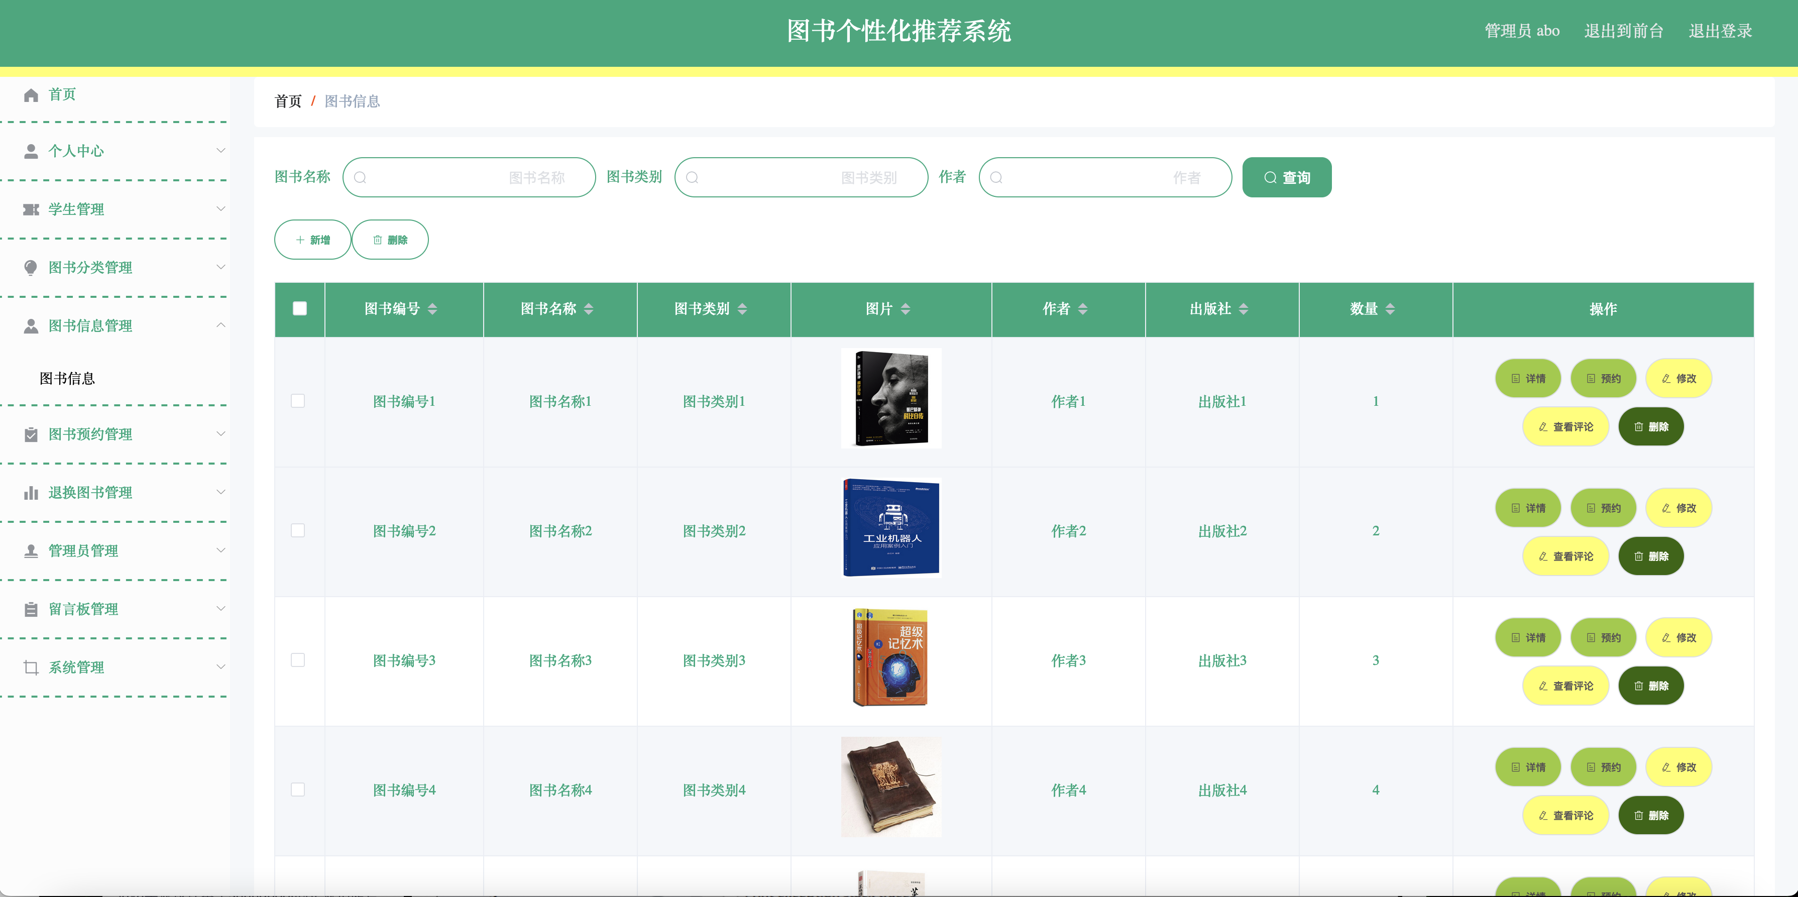Sort by 出版社 column arrows
Screen dimensions: 1798x897
coord(1244,309)
